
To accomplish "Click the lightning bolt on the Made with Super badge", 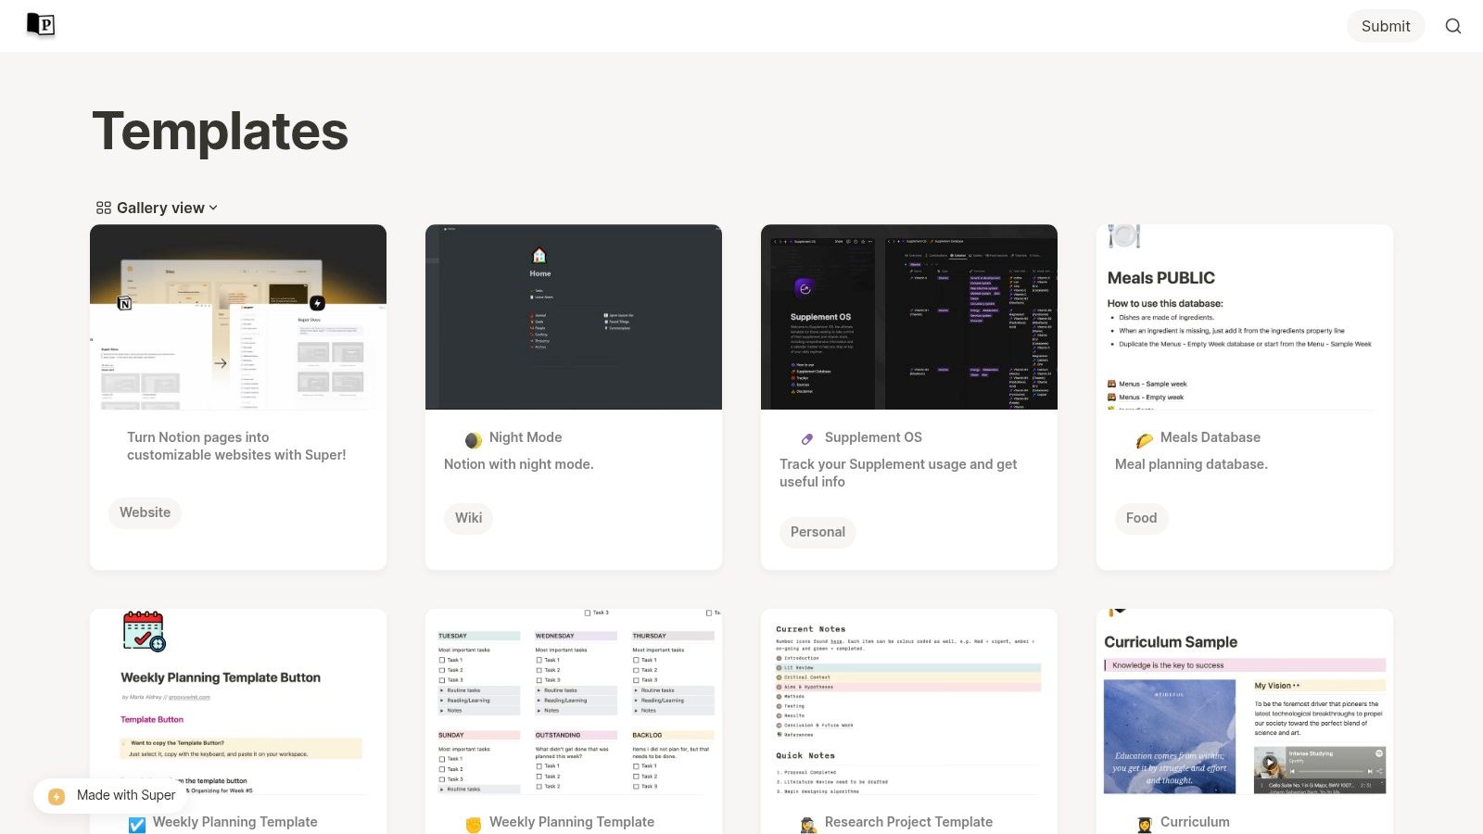I will 56,795.
